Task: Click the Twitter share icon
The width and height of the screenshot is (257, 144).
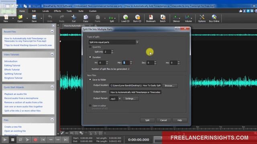Action: pyautogui.click(x=248, y=11)
